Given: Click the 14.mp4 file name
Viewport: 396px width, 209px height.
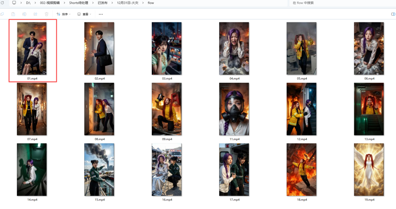Looking at the screenshot, I should tap(32, 200).
